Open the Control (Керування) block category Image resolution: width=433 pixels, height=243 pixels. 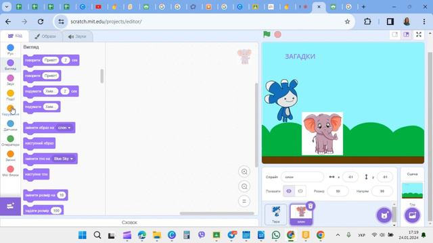coord(10,110)
